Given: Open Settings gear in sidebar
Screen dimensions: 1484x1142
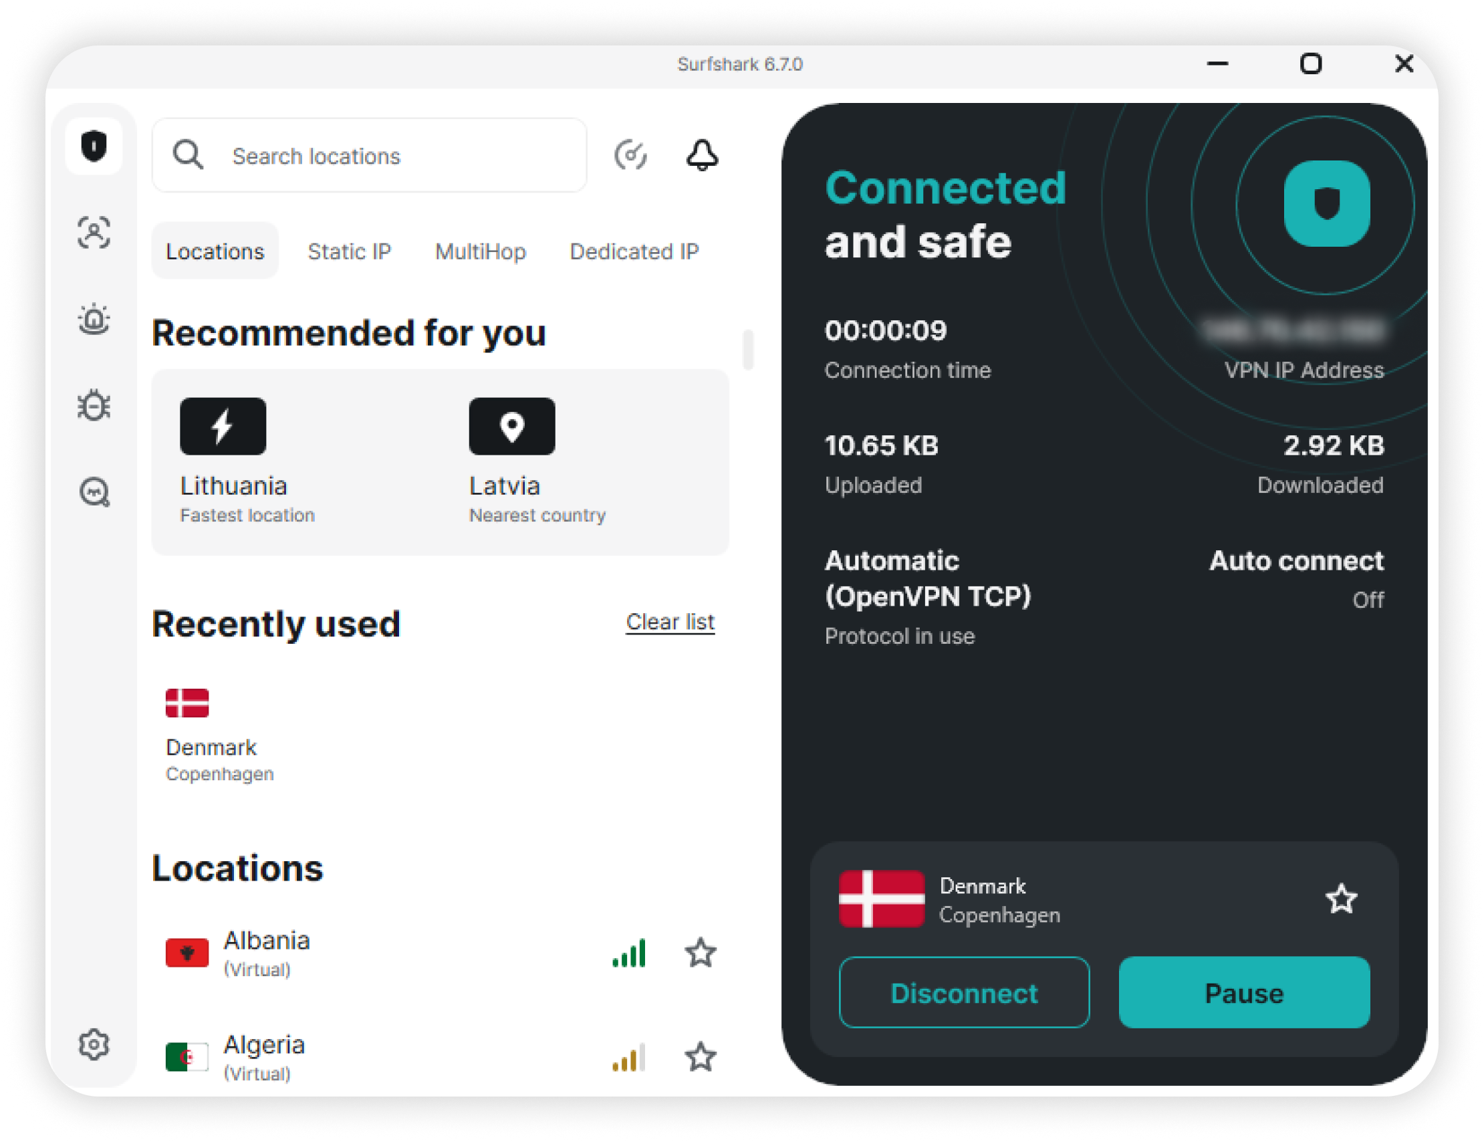Looking at the screenshot, I should tap(94, 1044).
